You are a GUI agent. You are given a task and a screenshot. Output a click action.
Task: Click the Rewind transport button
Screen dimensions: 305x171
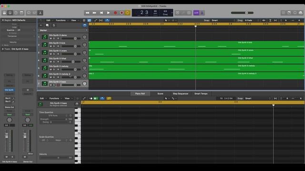(x=87, y=13)
